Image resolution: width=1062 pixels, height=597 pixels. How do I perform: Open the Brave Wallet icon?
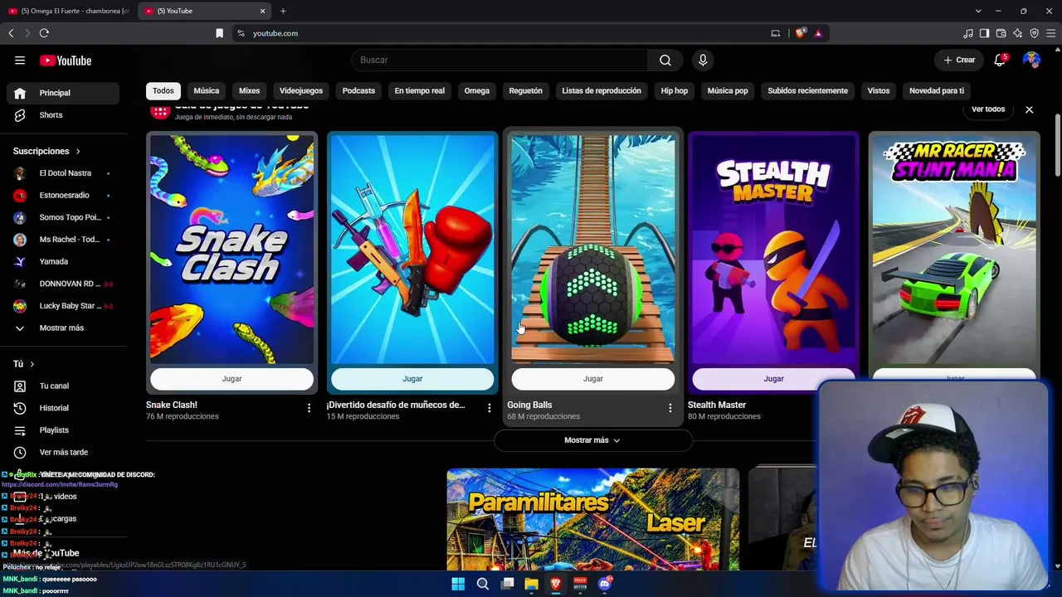point(1001,33)
